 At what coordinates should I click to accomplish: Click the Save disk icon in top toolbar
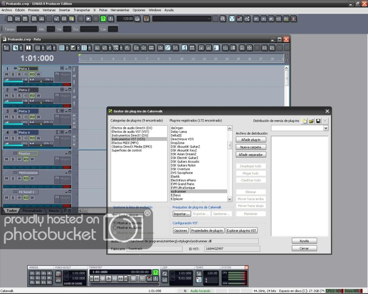coord(25,19)
